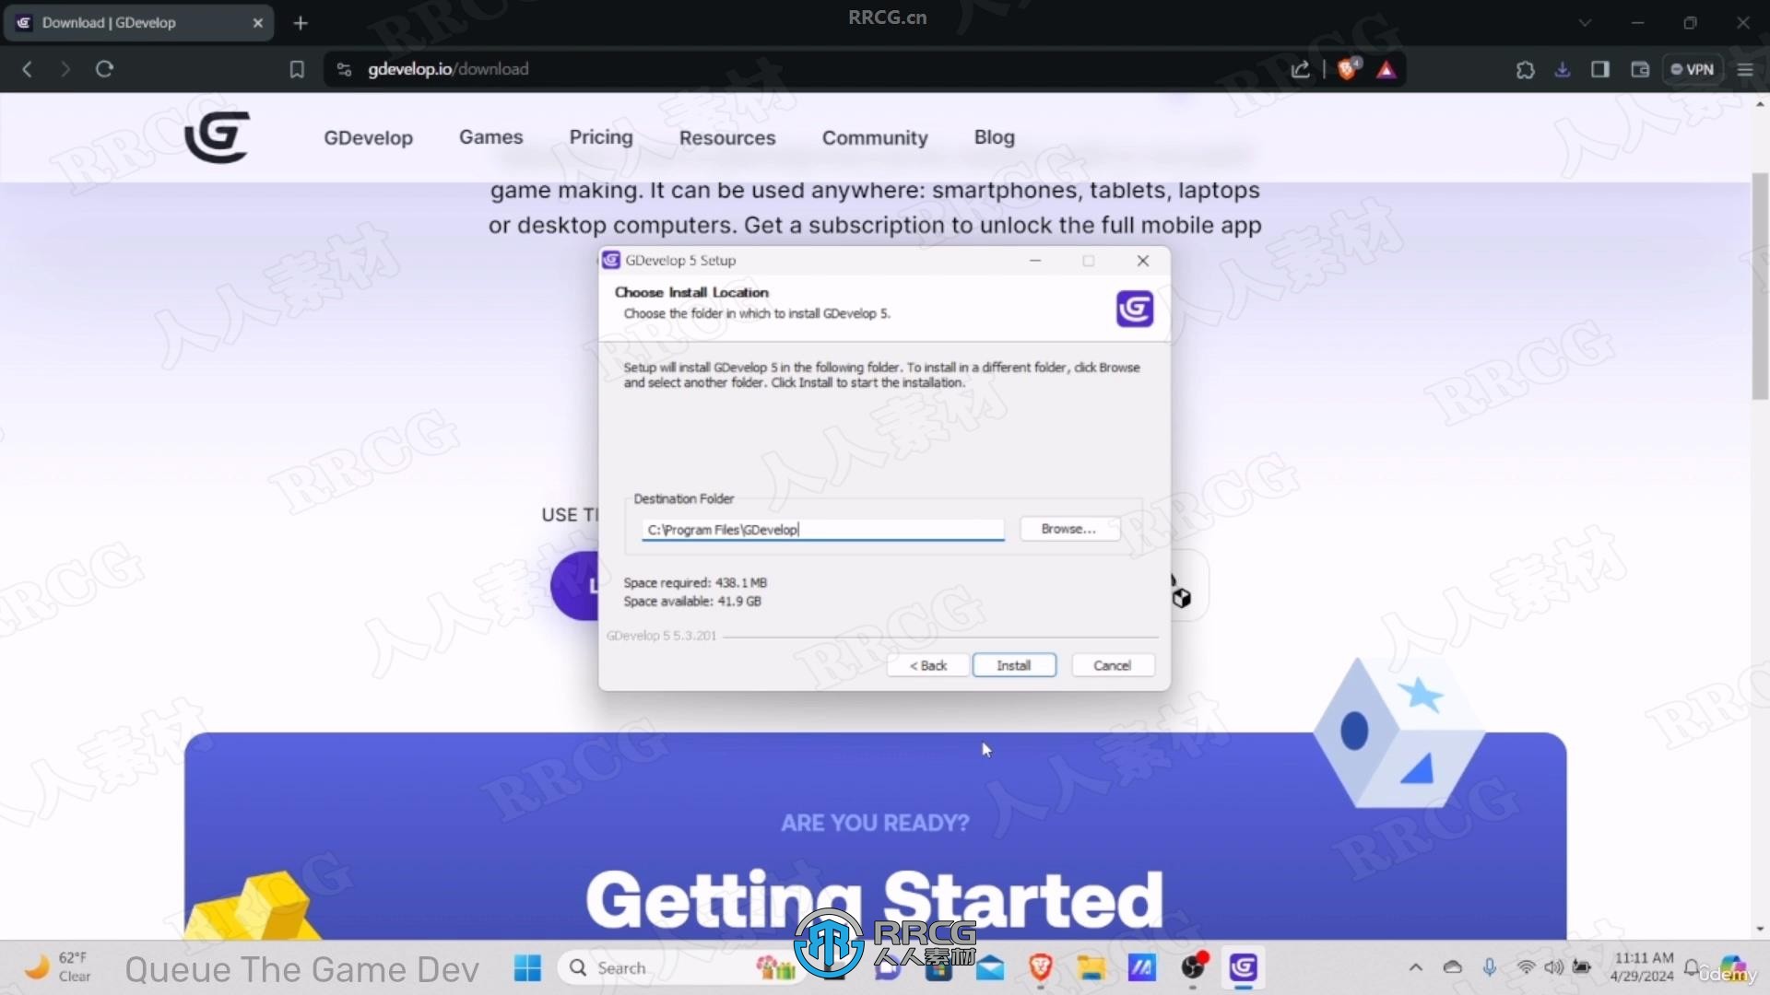Go forward in browser history
1770x995 pixels.
[65, 69]
